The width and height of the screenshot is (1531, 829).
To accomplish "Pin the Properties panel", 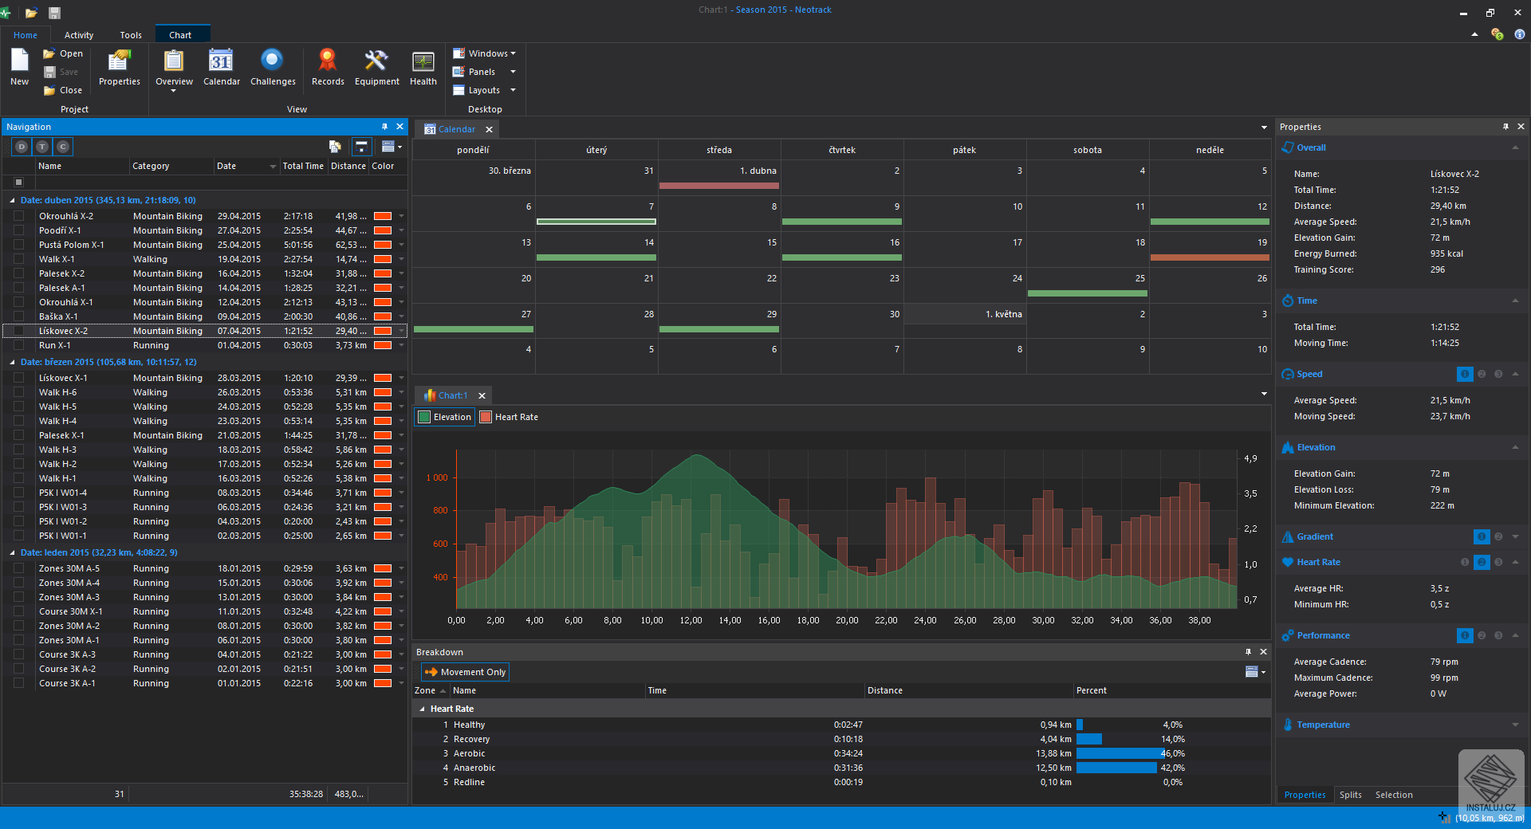I will (x=1505, y=127).
